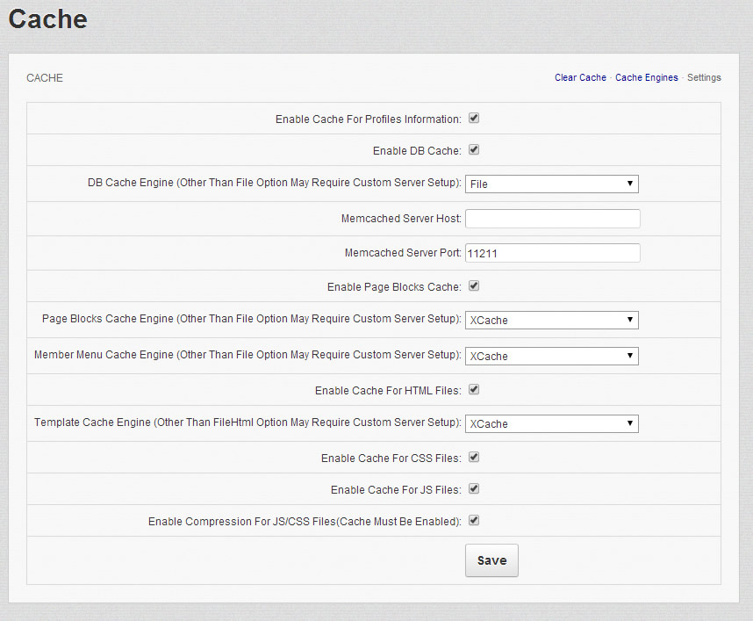Expand the Template Cache Engine dropdown

[x=551, y=423]
